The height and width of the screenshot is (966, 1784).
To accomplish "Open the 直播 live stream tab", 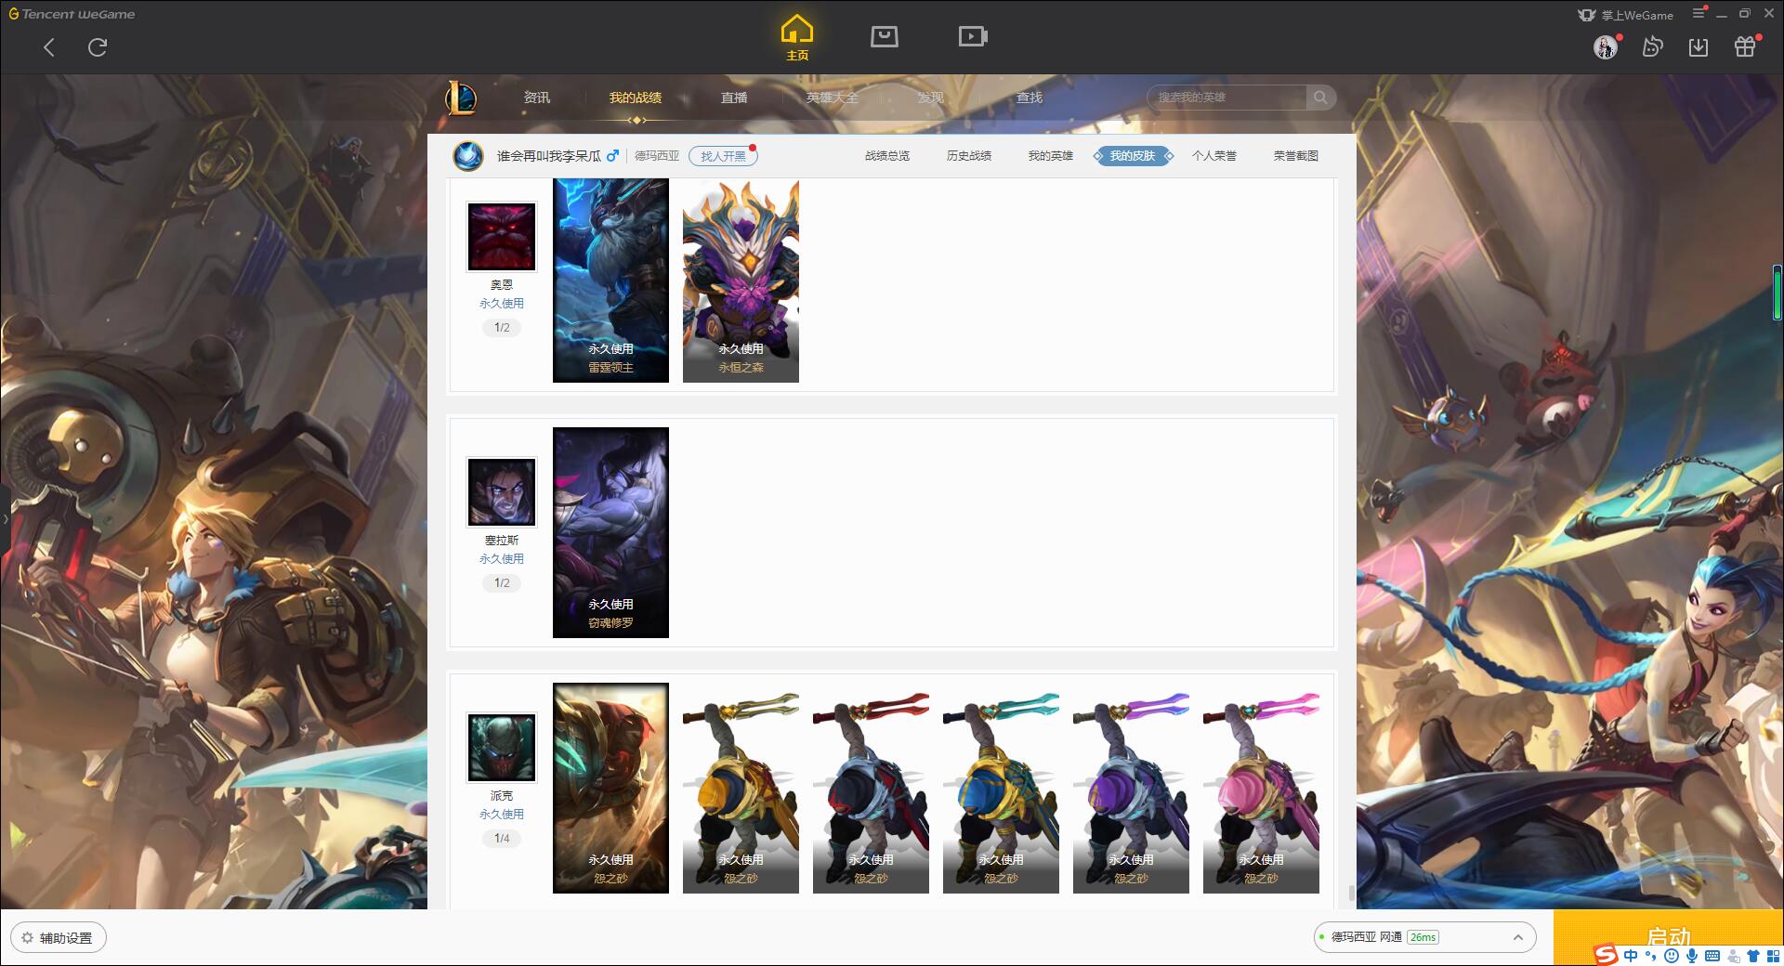I will (734, 98).
